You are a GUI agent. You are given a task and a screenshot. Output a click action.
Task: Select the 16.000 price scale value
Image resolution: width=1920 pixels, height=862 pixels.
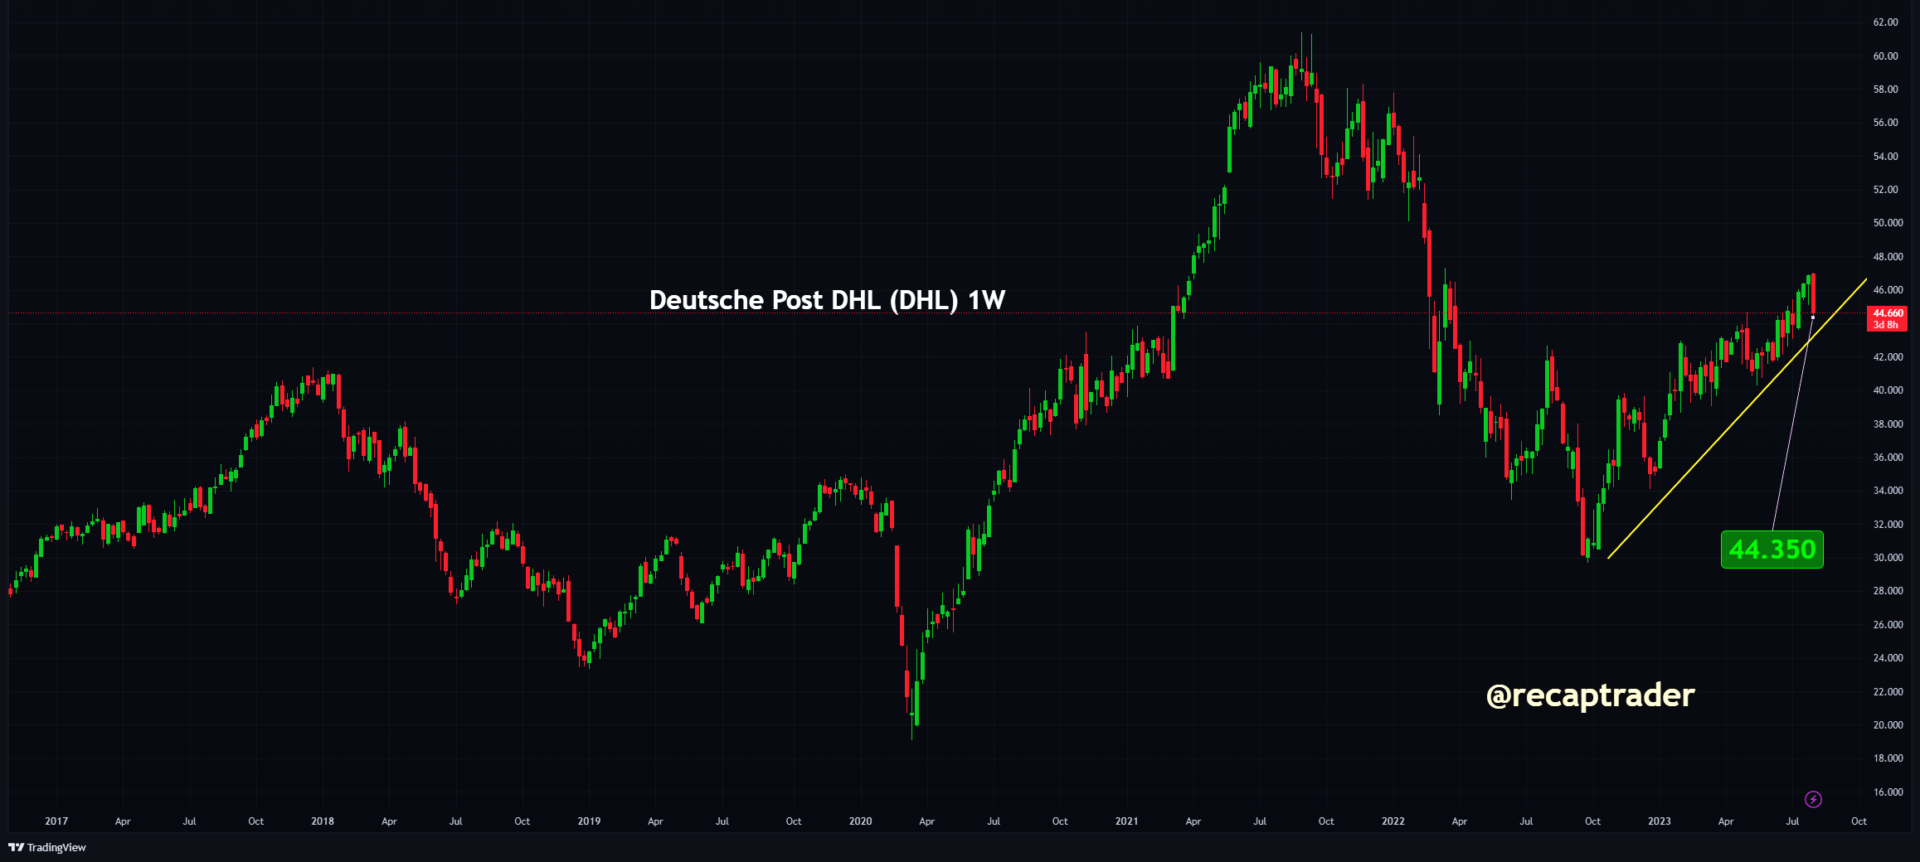click(x=1888, y=792)
